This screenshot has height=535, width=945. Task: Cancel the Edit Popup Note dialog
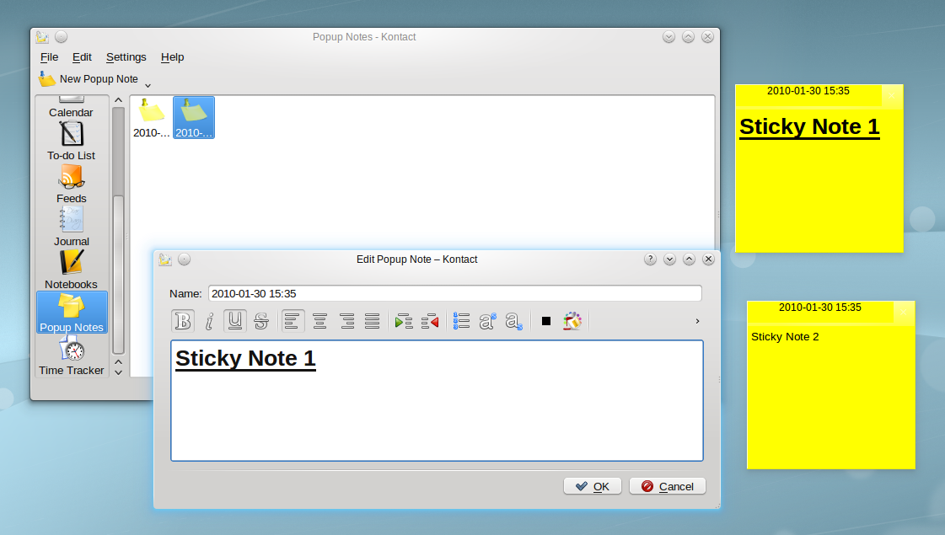click(x=667, y=486)
